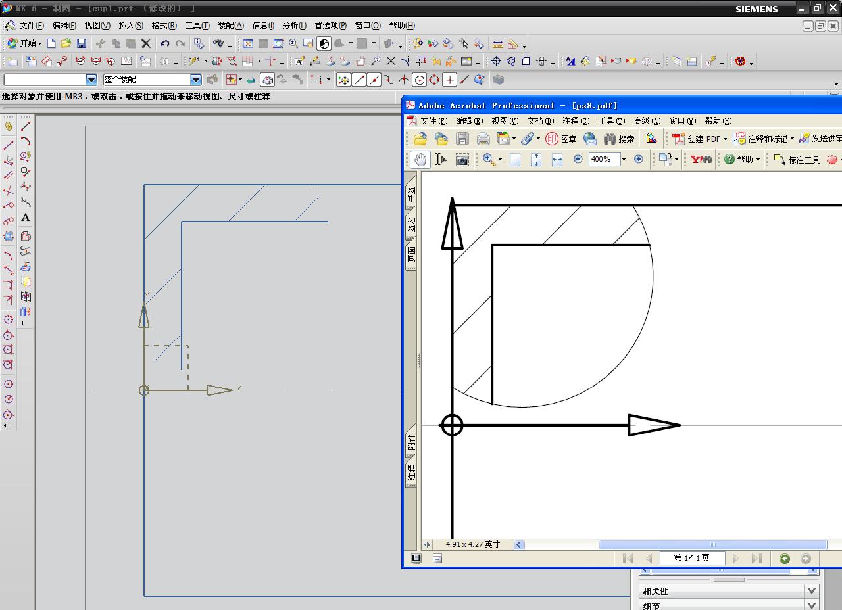Click Acrobat zoom in plus button
Screen dimensions: 842x610
pyautogui.click(x=638, y=159)
